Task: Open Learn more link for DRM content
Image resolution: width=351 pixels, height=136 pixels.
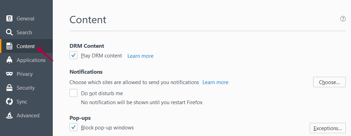Action: tap(140, 56)
